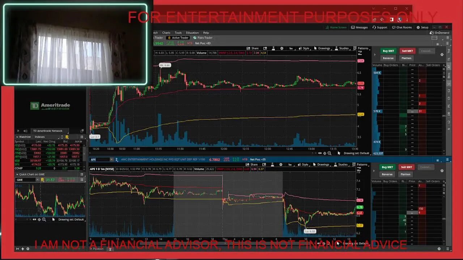
Task: Open Quick Chart gadget menu icon
Action: (x=82, y=174)
